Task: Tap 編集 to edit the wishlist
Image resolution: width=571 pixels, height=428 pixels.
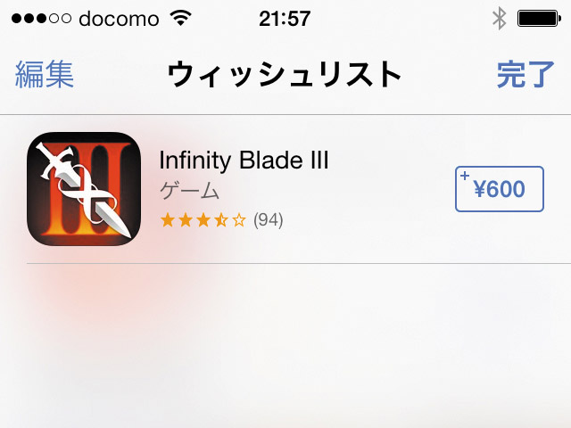Action: click(x=45, y=74)
